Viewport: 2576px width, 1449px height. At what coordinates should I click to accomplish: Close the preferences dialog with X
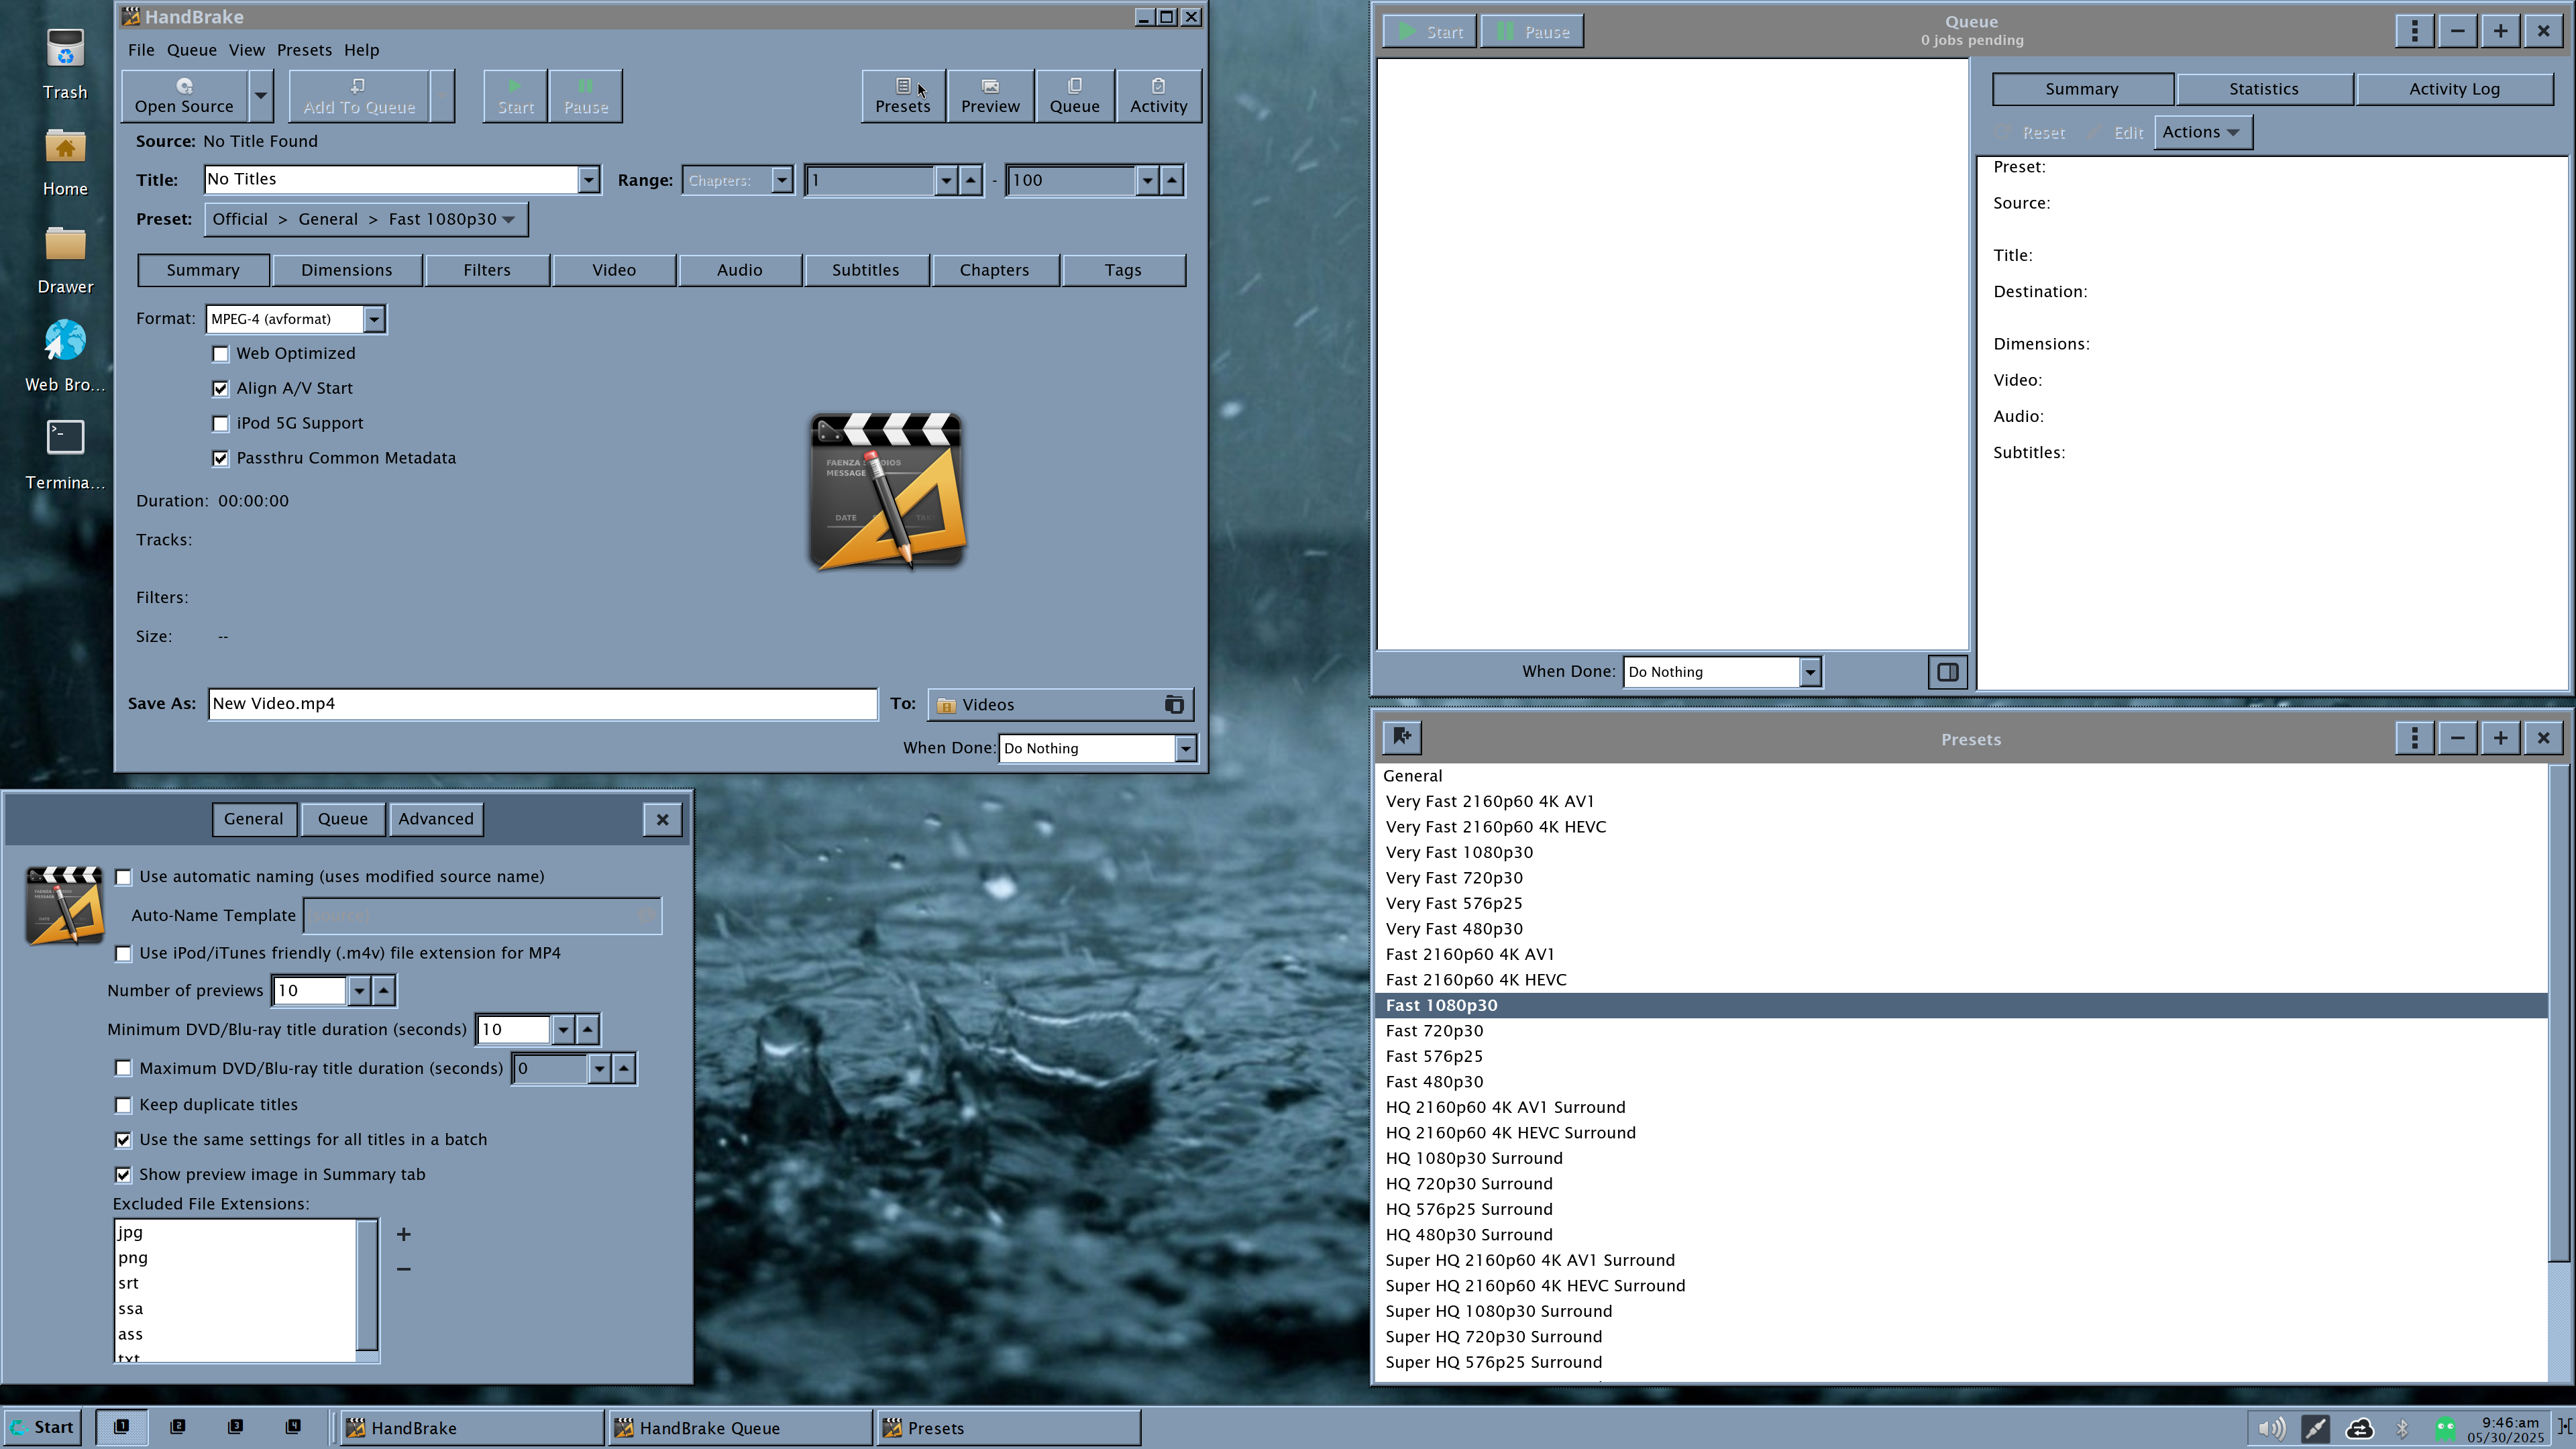tap(662, 819)
